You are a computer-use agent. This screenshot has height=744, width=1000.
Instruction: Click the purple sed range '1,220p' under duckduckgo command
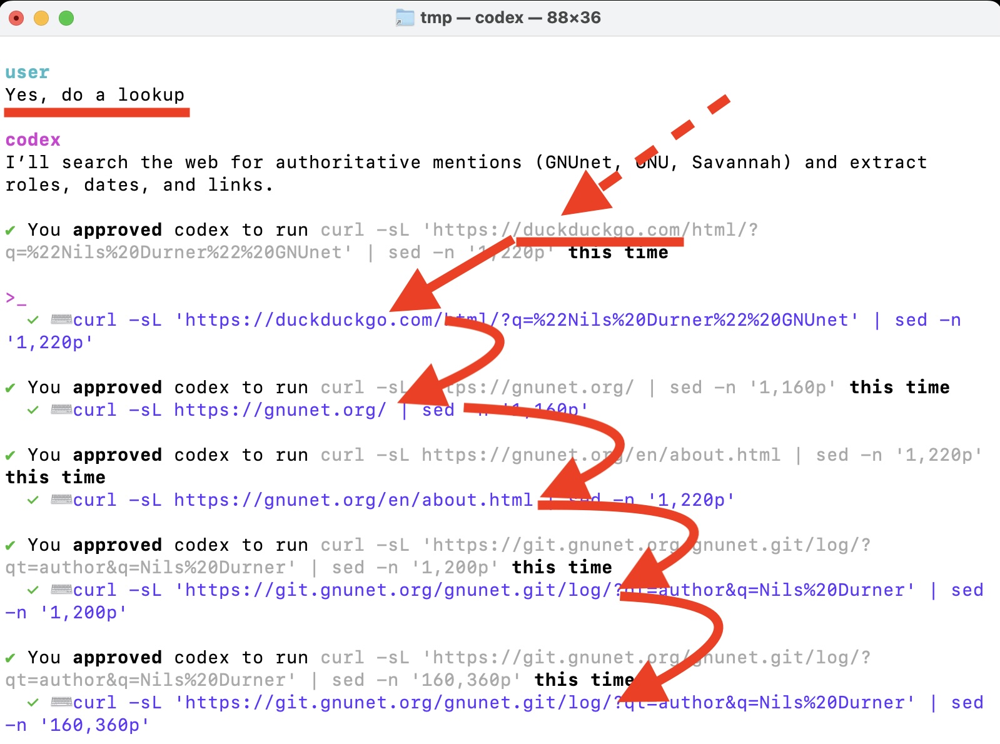pyautogui.click(x=49, y=343)
